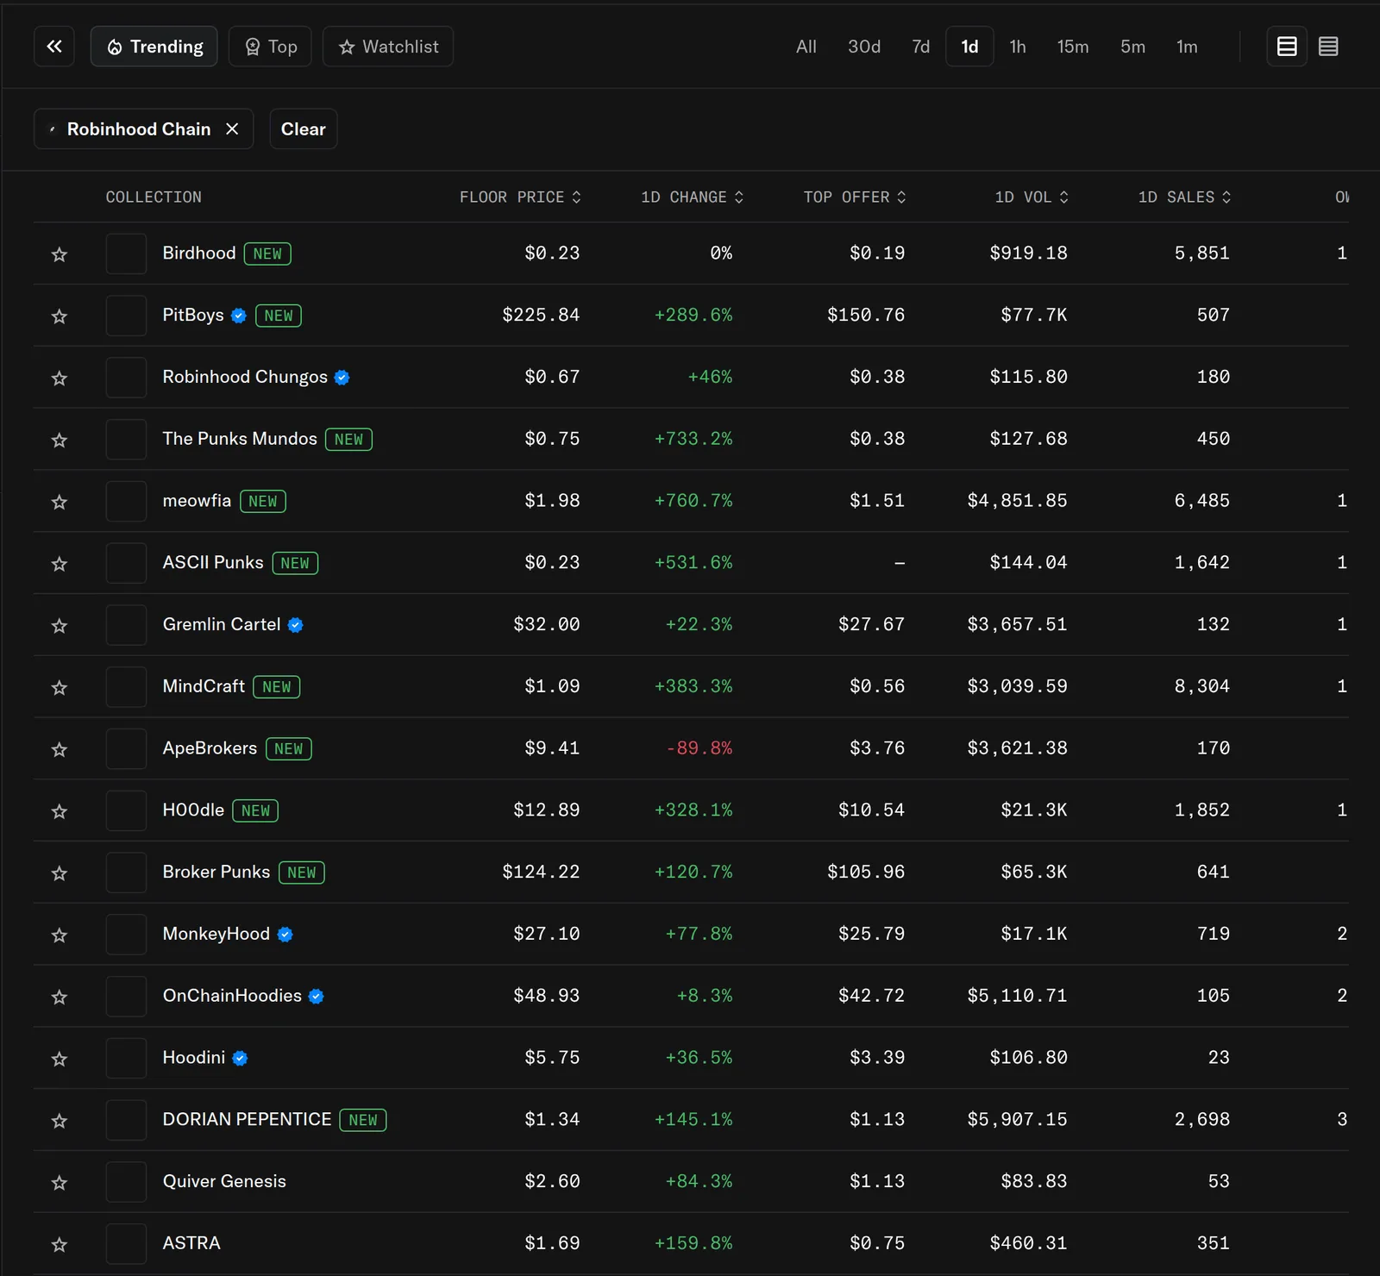Toggle watchlist star for HOOdle

(60, 811)
